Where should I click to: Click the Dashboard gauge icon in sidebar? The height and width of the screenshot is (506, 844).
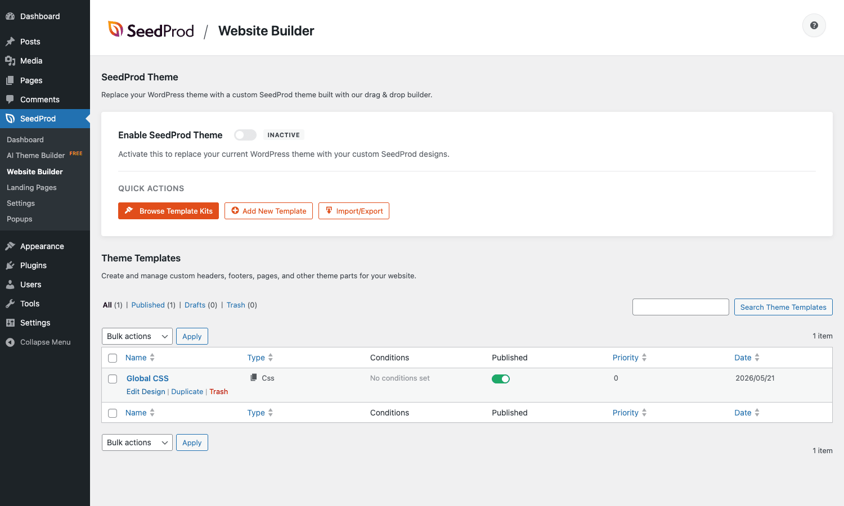pyautogui.click(x=10, y=16)
